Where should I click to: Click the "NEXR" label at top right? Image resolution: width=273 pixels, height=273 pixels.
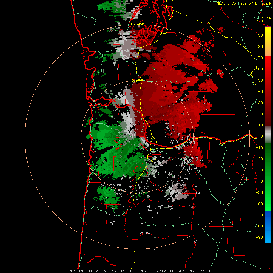pyautogui.click(x=267, y=18)
